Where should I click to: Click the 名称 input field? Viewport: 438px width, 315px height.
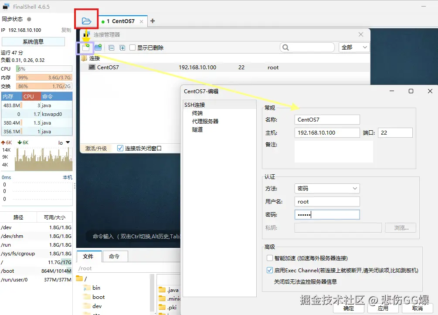pos(327,119)
